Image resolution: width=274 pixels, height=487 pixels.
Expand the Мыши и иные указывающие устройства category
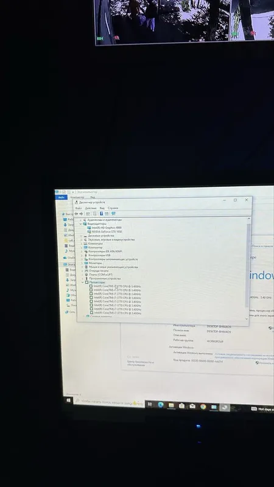[x=83, y=267]
